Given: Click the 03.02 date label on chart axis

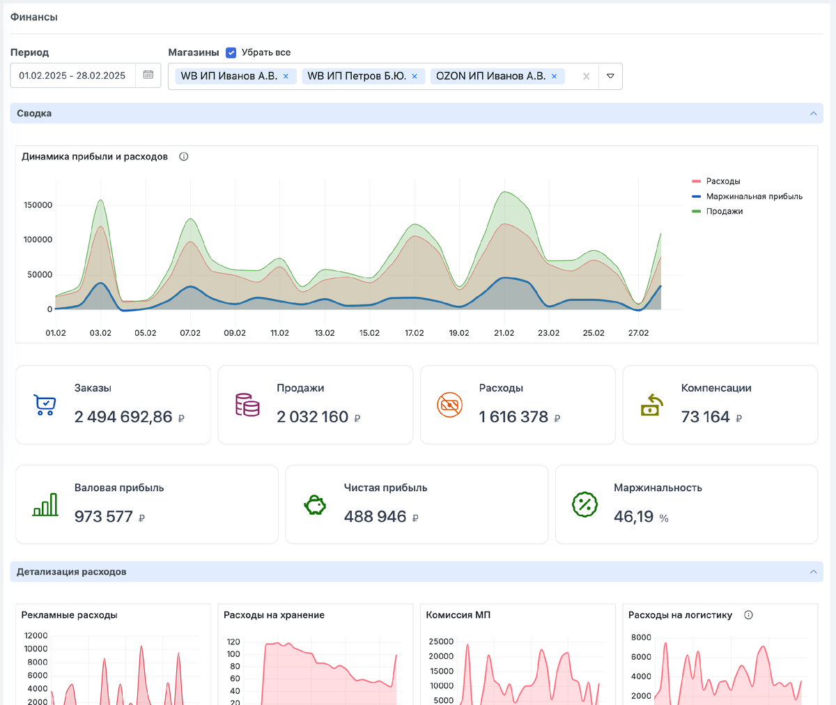Looking at the screenshot, I should (100, 333).
